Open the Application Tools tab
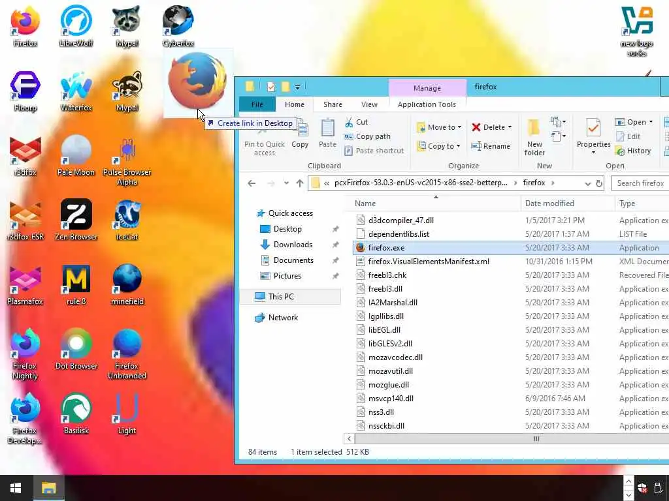669x501 pixels. [x=427, y=104]
